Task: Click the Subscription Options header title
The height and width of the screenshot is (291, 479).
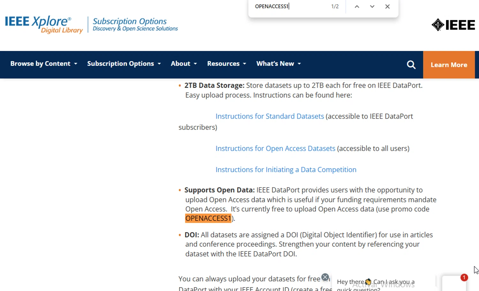Action: [x=130, y=21]
